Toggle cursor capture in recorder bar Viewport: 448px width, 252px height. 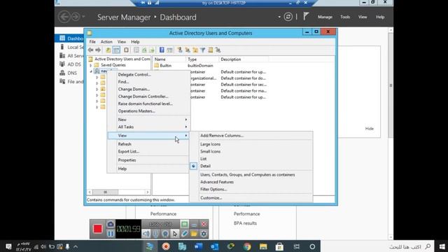pos(175,234)
